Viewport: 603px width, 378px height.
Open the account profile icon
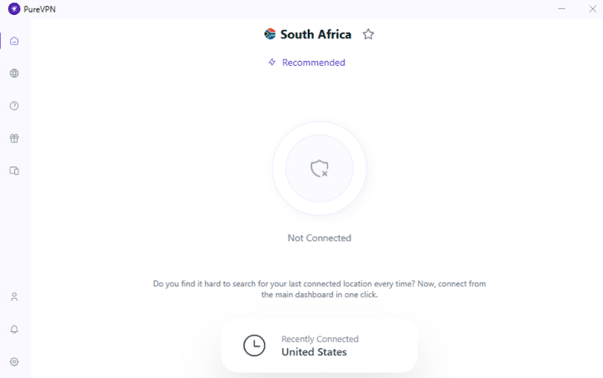14,297
